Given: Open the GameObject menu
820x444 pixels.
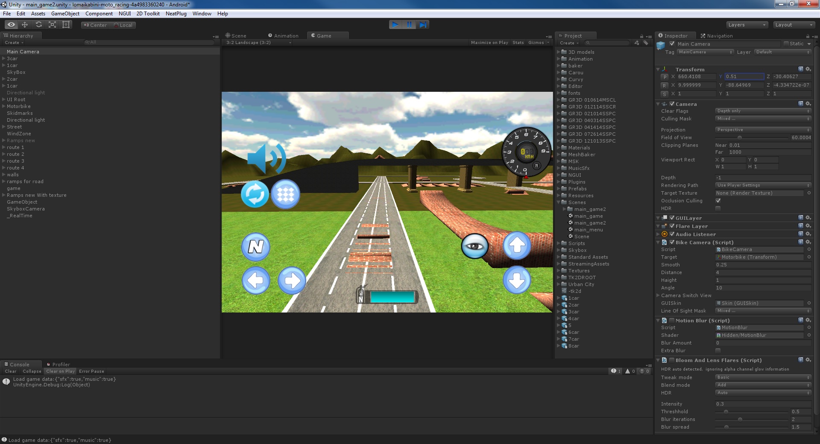Looking at the screenshot, I should pos(65,14).
